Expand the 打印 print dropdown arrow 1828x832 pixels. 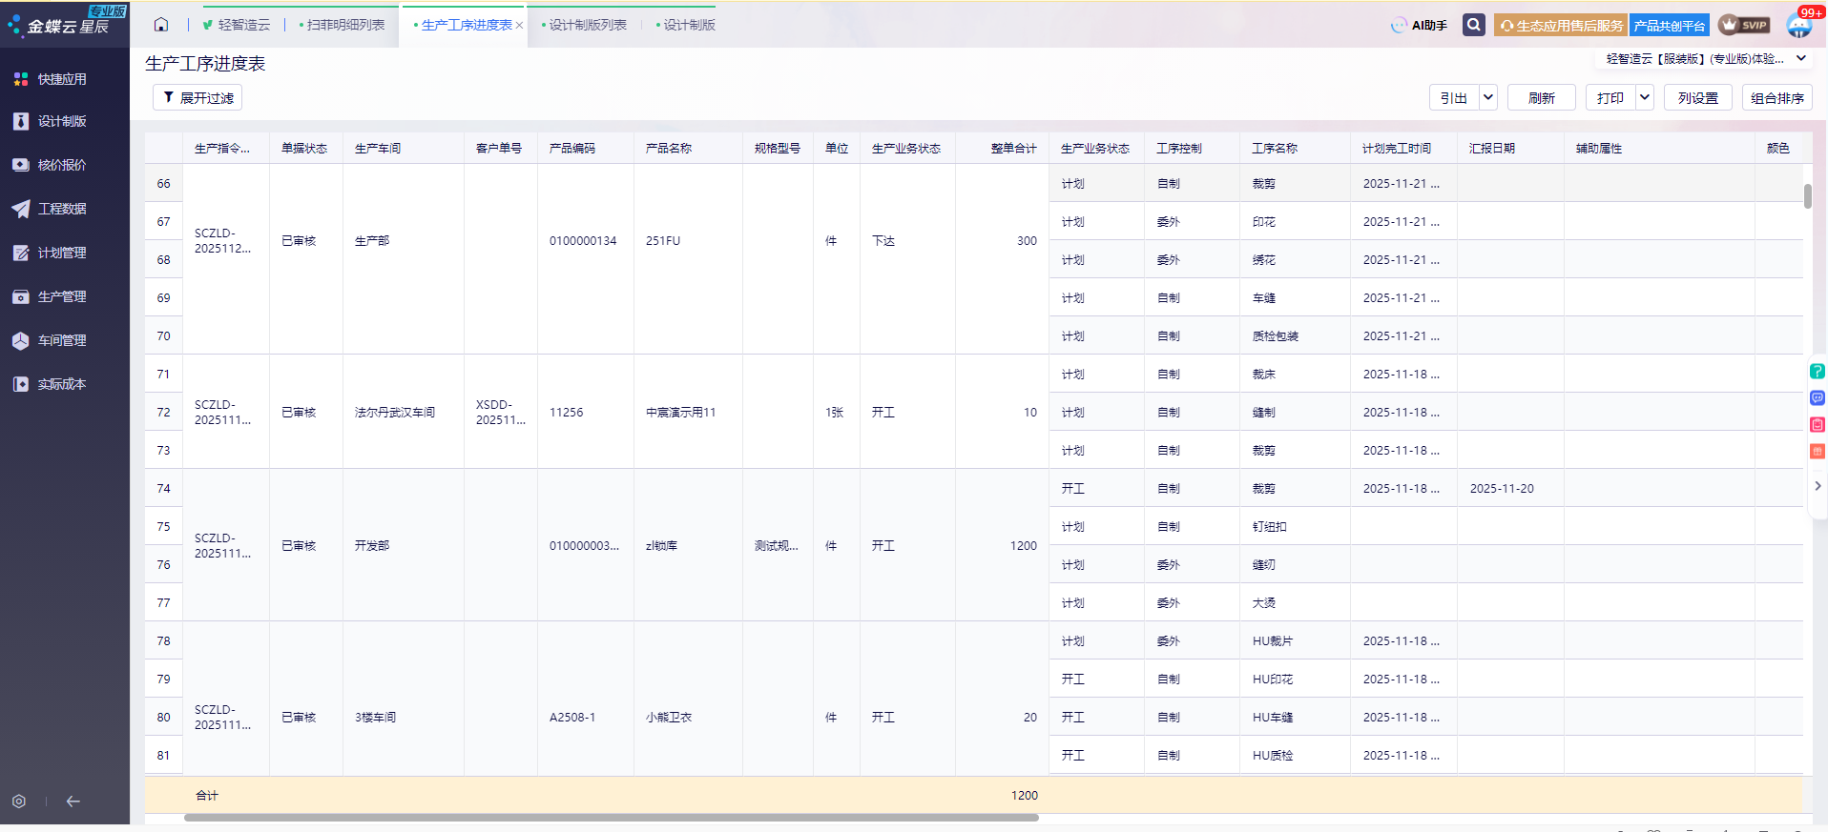point(1644,97)
